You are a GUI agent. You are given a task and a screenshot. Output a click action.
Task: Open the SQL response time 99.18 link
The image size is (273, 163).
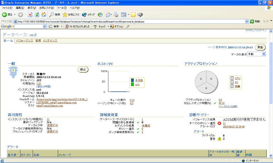(222, 103)
